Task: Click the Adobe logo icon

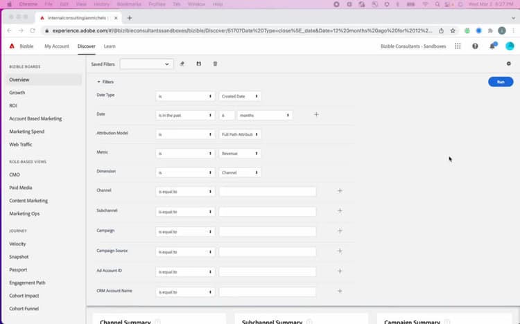Action: 12,46
